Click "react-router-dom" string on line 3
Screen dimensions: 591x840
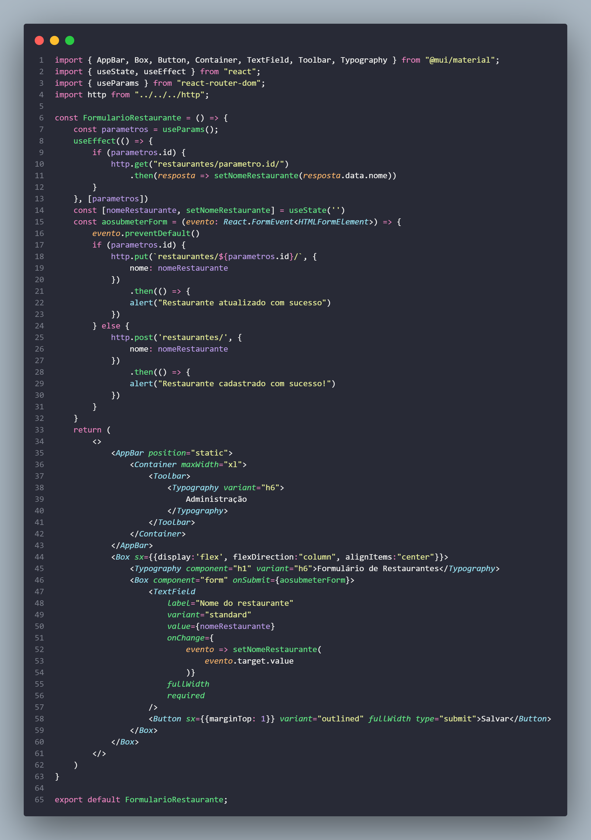point(219,83)
